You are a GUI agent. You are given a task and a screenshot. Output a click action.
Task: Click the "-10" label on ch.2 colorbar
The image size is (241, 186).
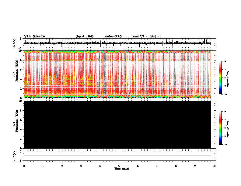[225, 145]
